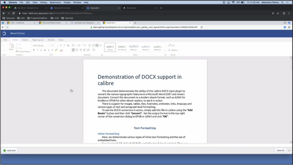Toggle underline formatting in the ribbon

click(x=41, y=50)
